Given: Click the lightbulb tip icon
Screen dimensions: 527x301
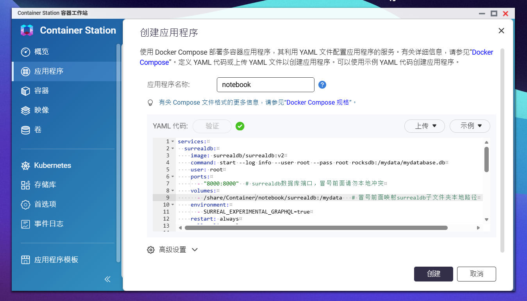Looking at the screenshot, I should [150, 103].
